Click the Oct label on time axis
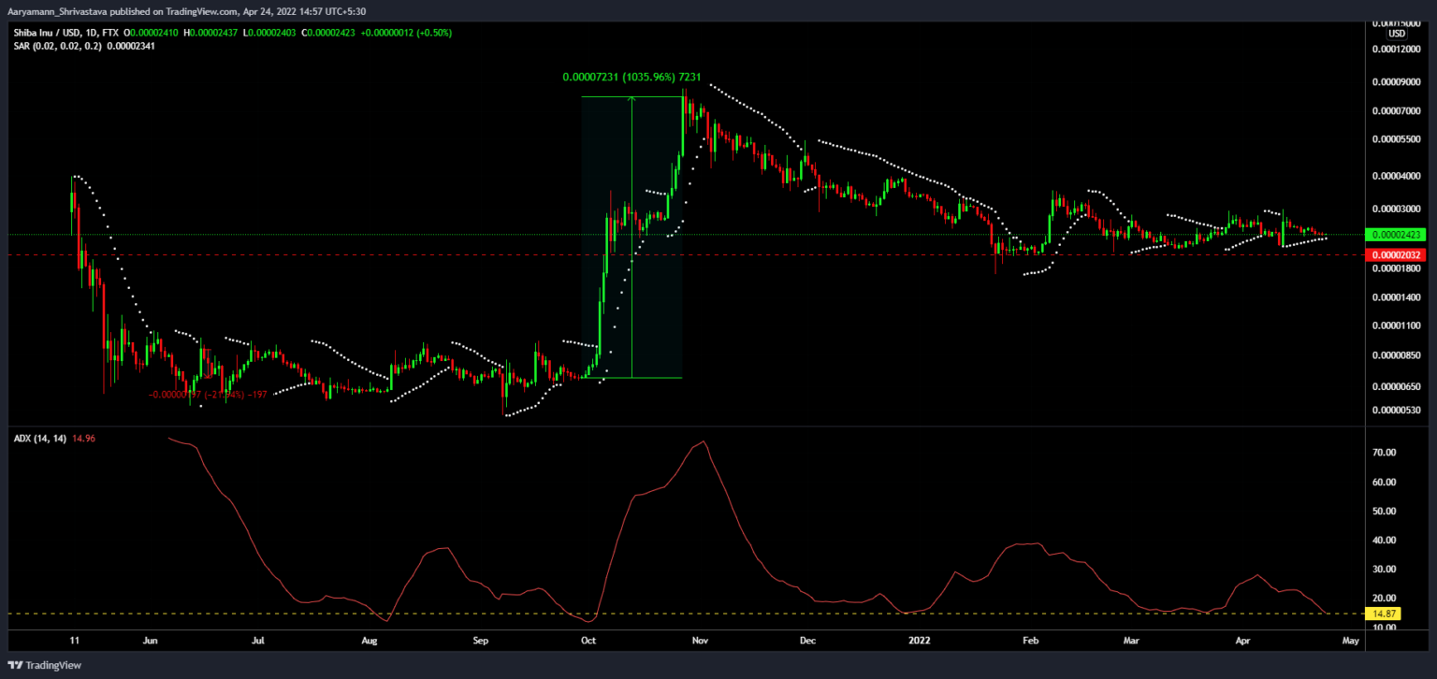The image size is (1437, 679). coord(588,642)
